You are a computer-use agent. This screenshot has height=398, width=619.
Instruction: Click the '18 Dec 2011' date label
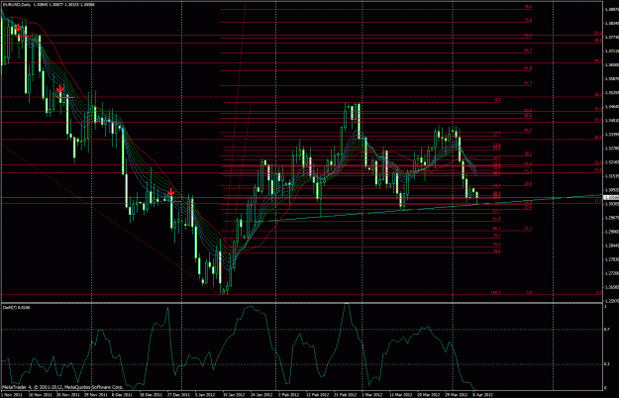152,394
